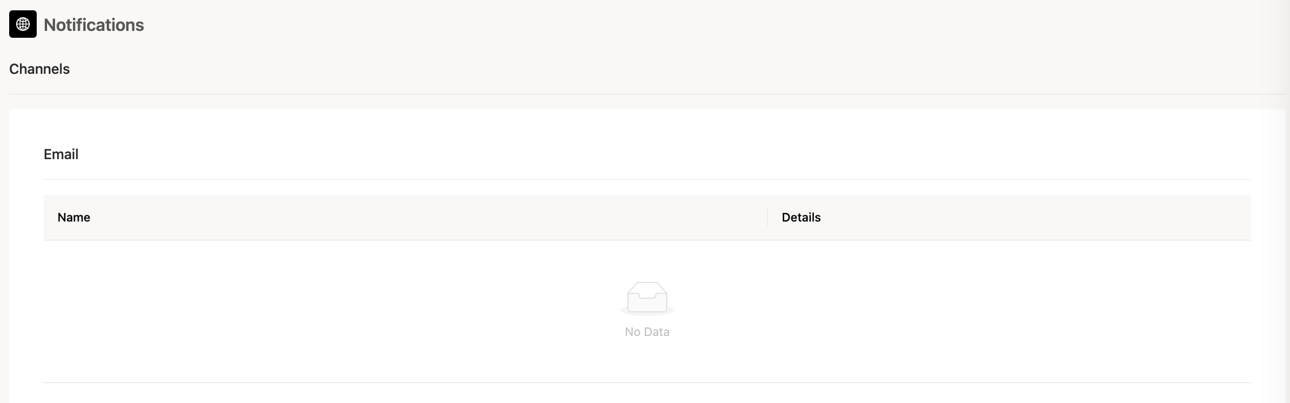
Task: Open the Channels section heading
Action: 40,69
